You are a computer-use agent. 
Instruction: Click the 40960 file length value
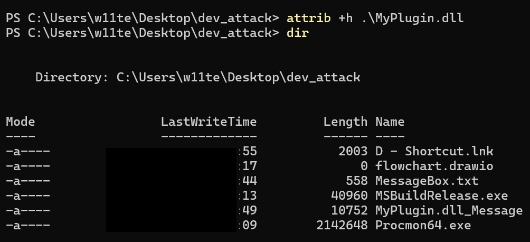coord(349,196)
